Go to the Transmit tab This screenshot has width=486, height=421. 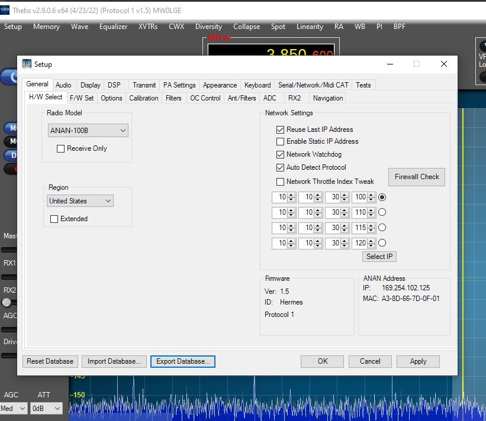144,85
